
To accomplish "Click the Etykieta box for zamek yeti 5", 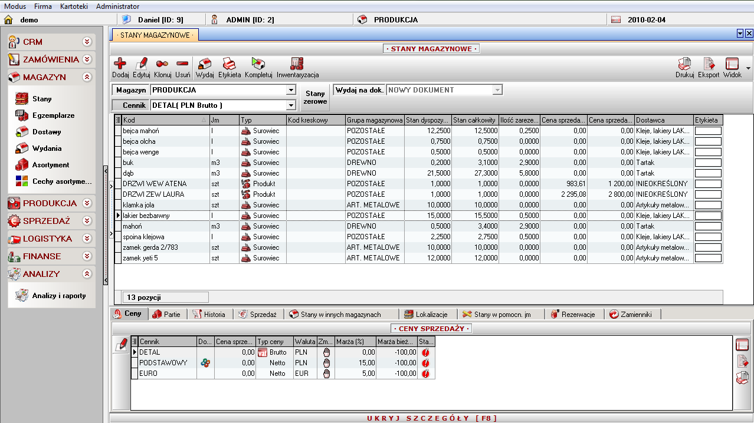I will coord(708,258).
